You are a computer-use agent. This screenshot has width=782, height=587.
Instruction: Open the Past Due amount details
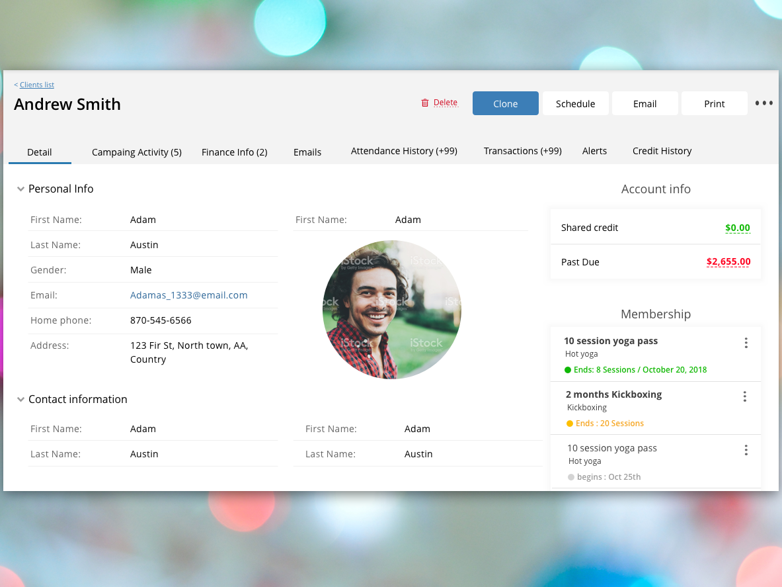coord(728,261)
